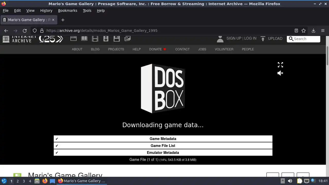Screen dimensions: 329x185
Task: Switch to workspace 3
Action: [x=24, y=181]
